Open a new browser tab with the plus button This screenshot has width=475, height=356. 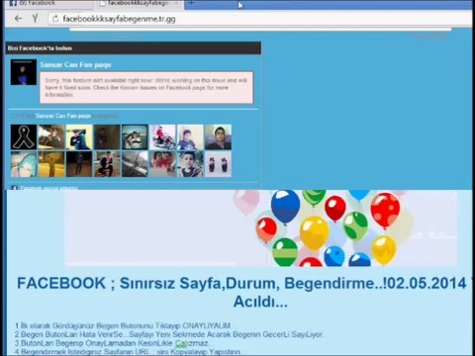tap(191, 3)
